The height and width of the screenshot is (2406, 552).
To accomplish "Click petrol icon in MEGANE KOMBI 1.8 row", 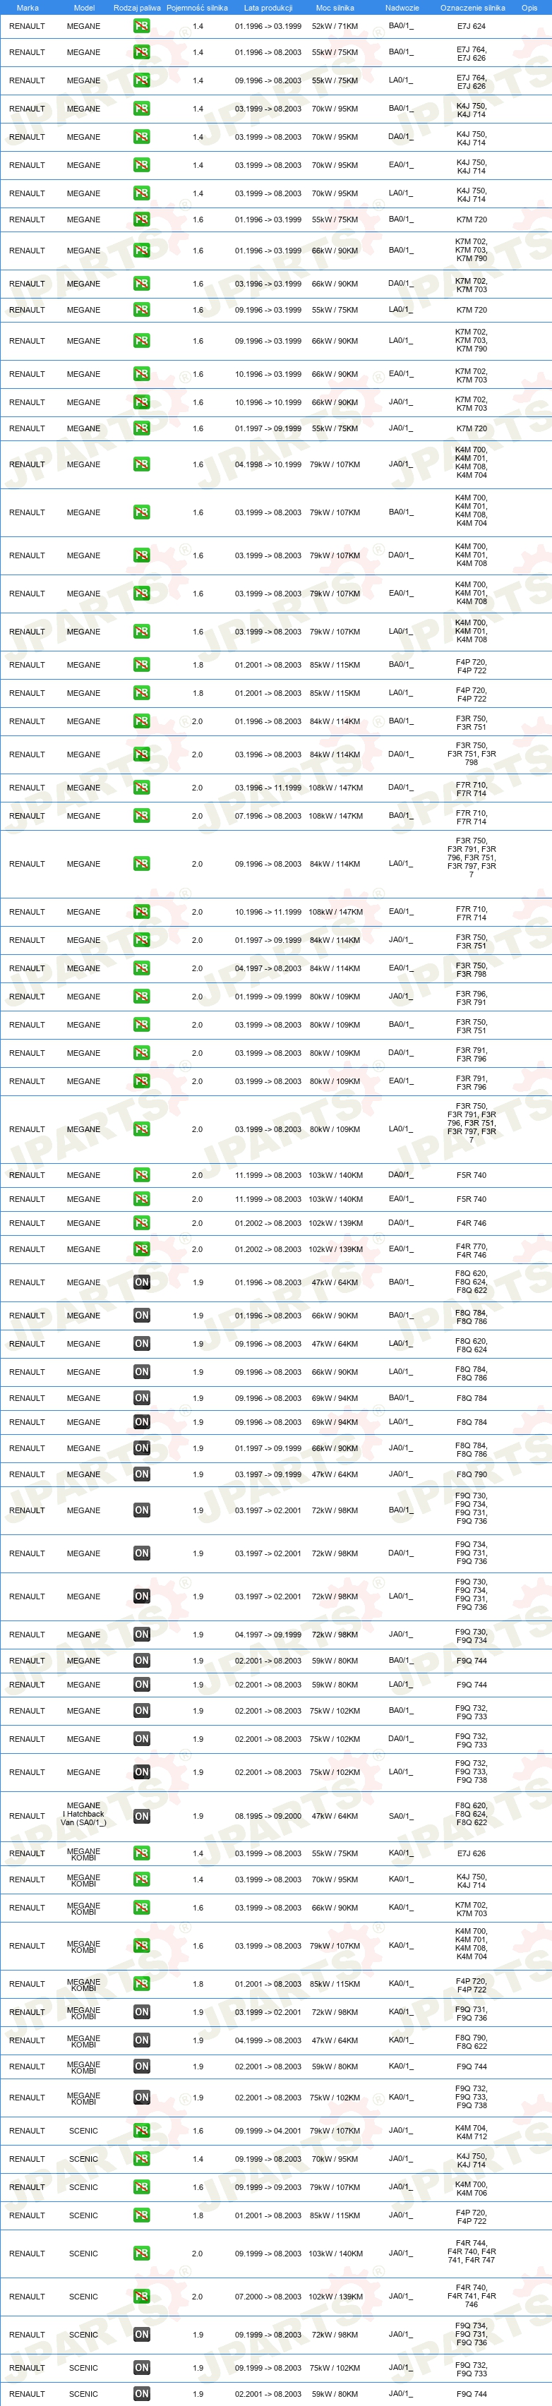I will (141, 1984).
